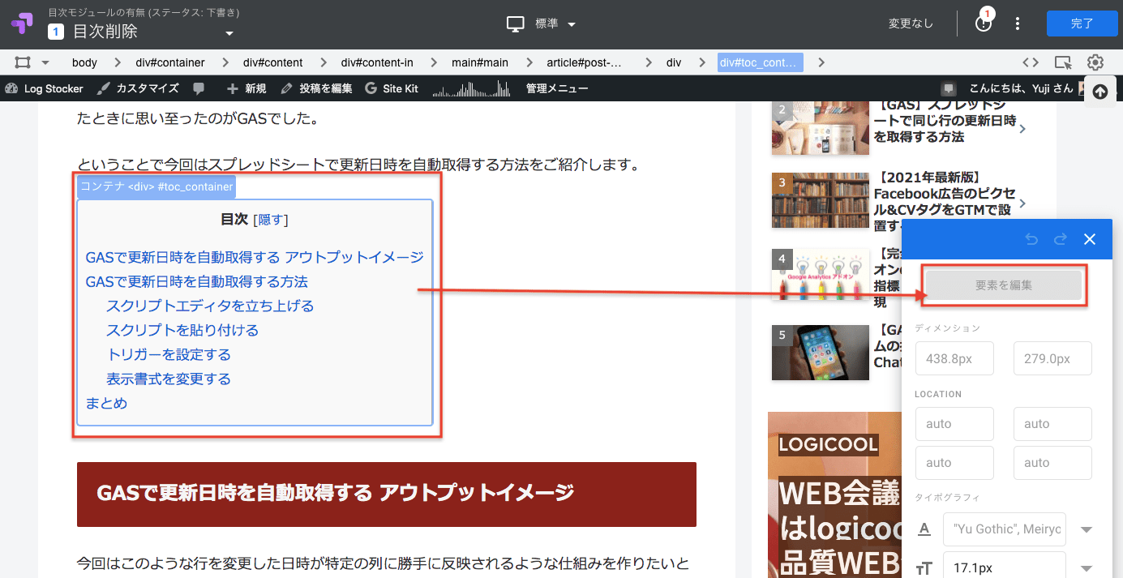Viewport: 1123px width, 578px height.
Task: Expand the 標準 device dropdown
Action: point(572,24)
